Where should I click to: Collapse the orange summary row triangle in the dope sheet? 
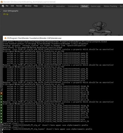click(x=1, y=93)
